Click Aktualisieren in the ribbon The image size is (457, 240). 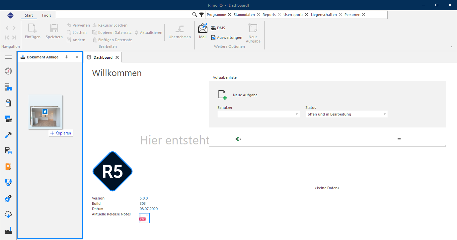pyautogui.click(x=148, y=33)
